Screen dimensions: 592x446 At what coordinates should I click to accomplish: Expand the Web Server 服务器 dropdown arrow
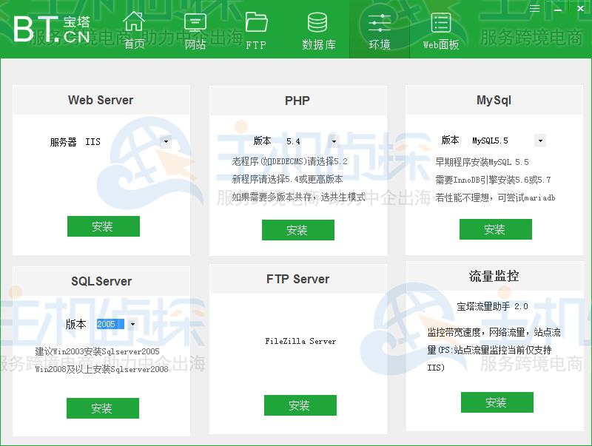click(166, 142)
